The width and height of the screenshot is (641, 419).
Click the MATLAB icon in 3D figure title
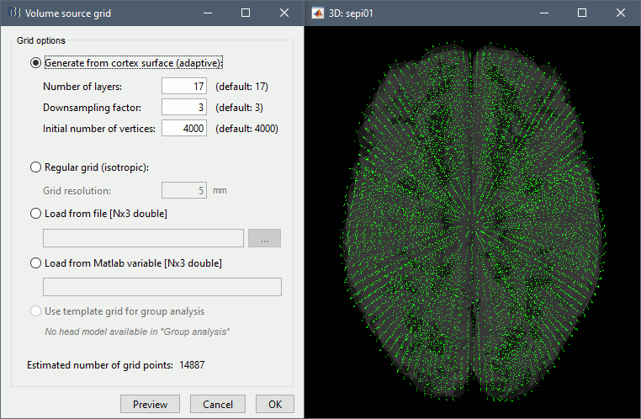coord(318,13)
